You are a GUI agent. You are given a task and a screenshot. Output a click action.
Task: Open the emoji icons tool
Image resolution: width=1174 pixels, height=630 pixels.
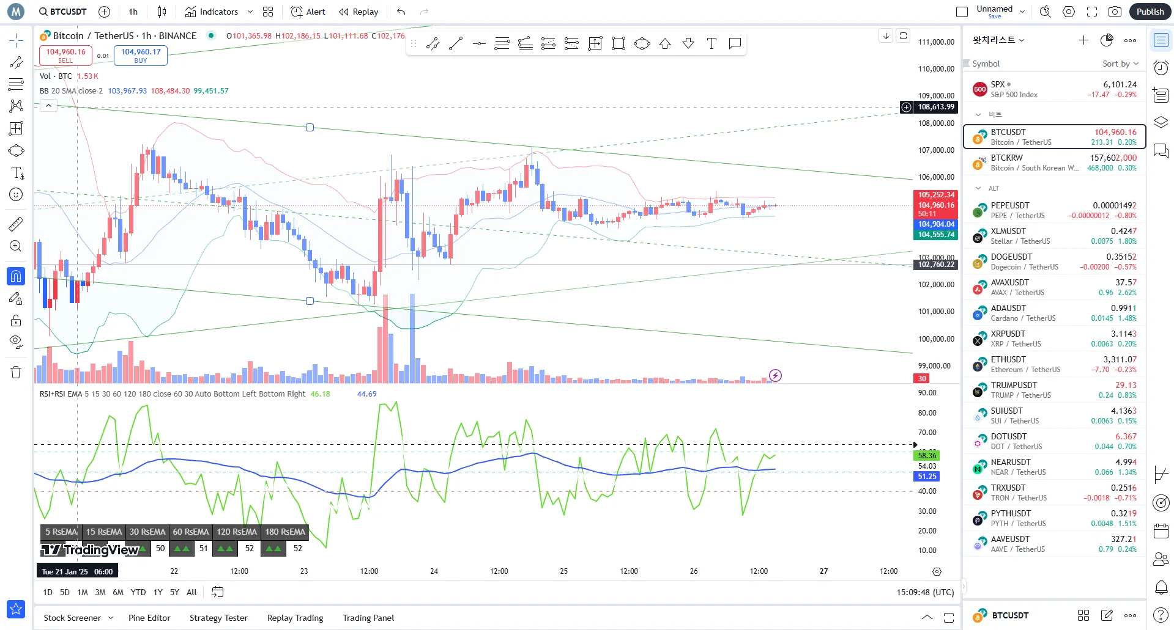pyautogui.click(x=16, y=194)
